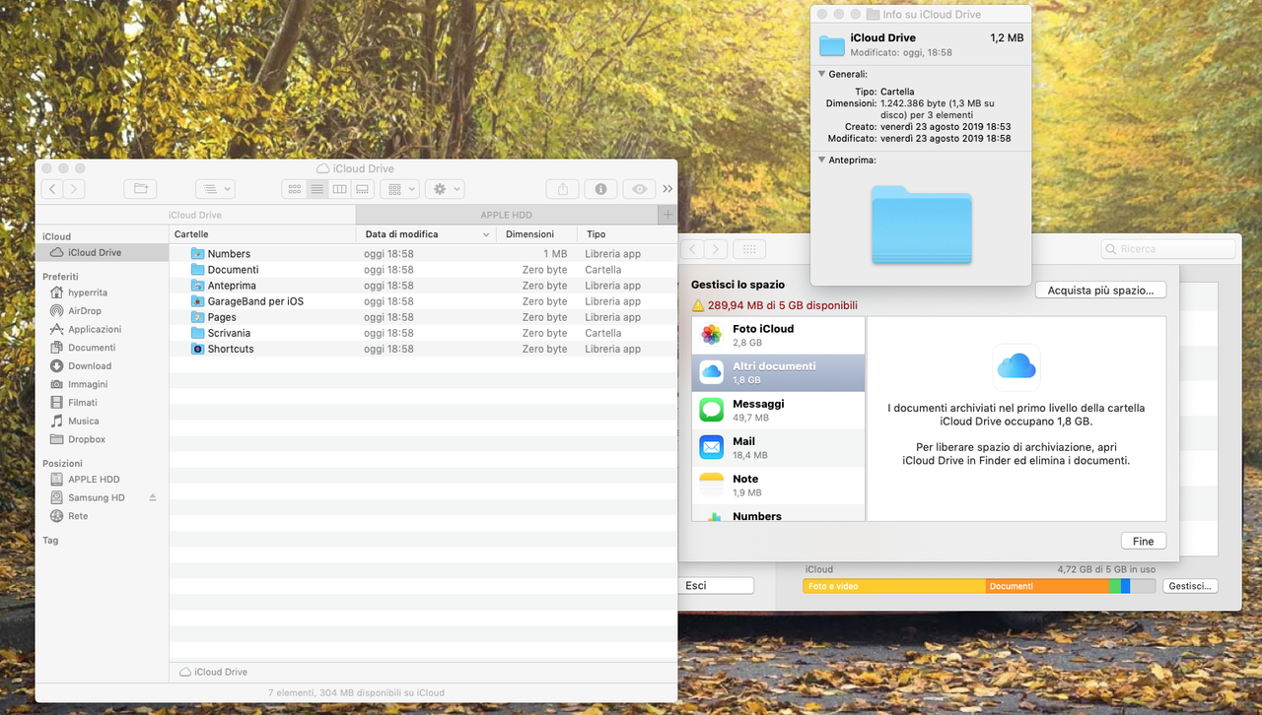Switch Finder to gallery view
This screenshot has height=715, width=1262.
pyautogui.click(x=362, y=189)
